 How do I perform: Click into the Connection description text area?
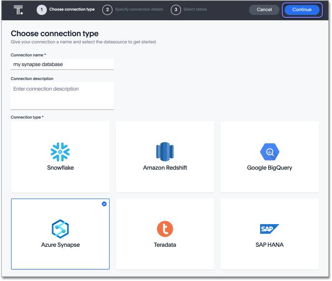(x=62, y=95)
